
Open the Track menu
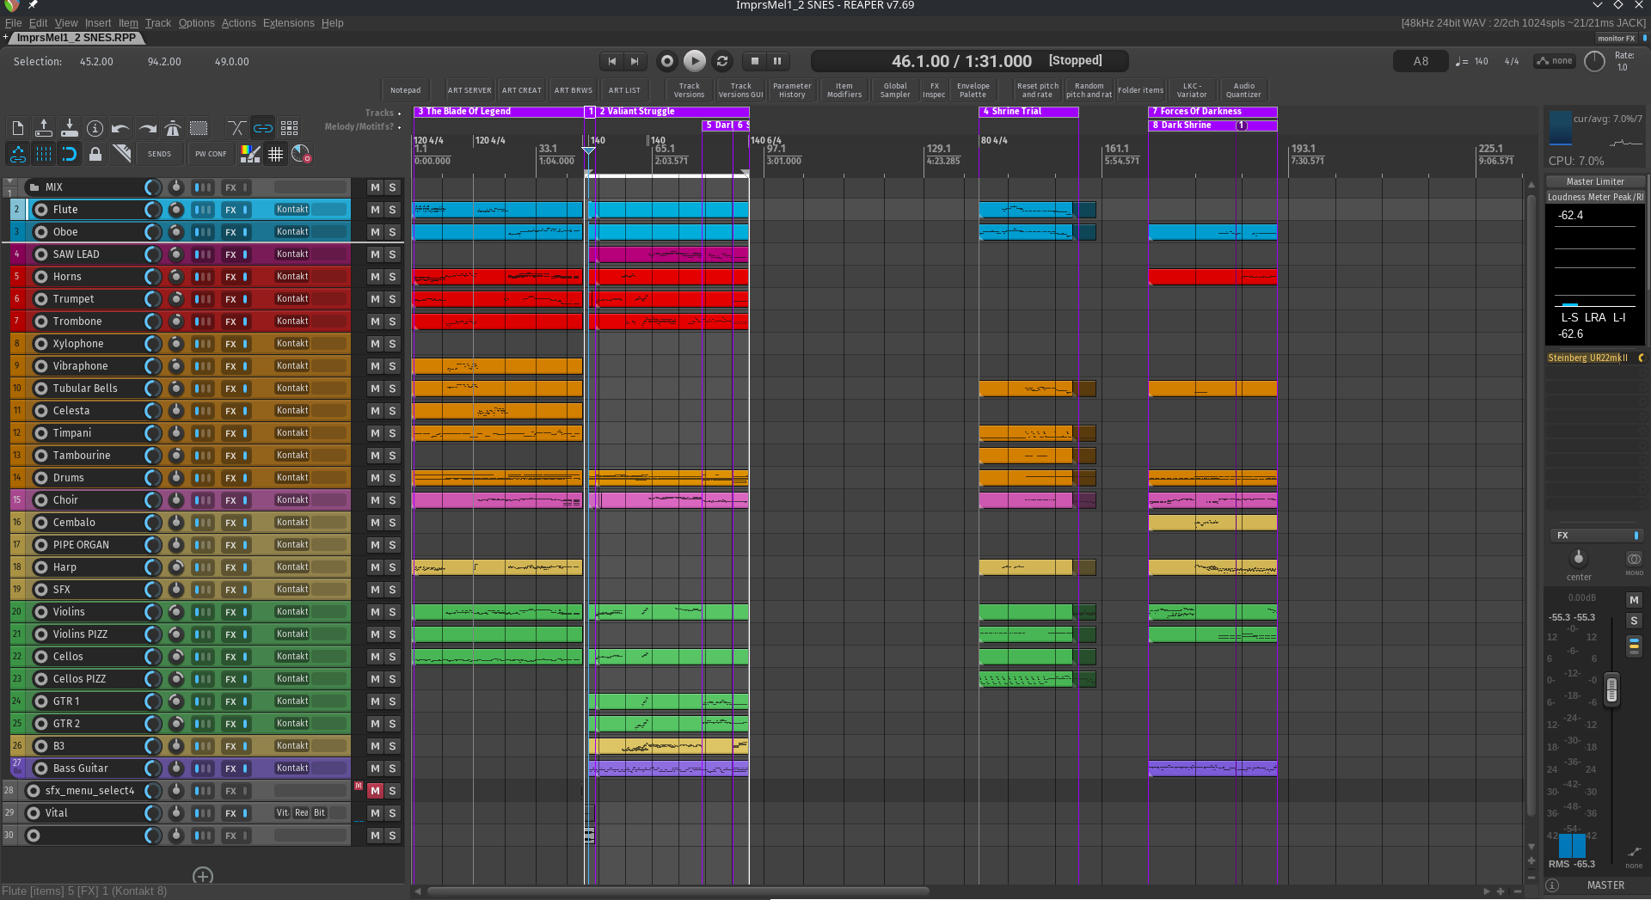157,23
